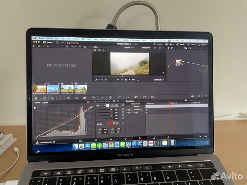Select clip 04 thumbnail
247x185 pixels.
(81, 89)
